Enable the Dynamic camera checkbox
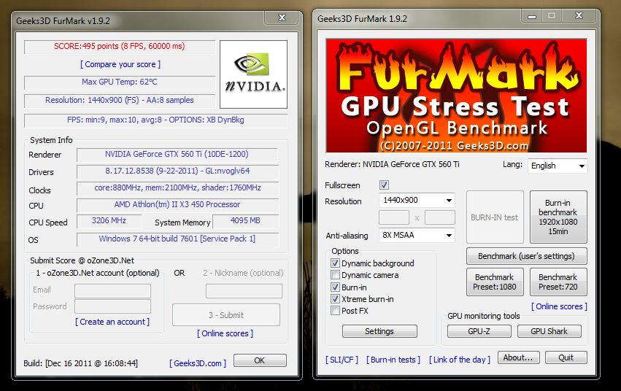 [335, 275]
